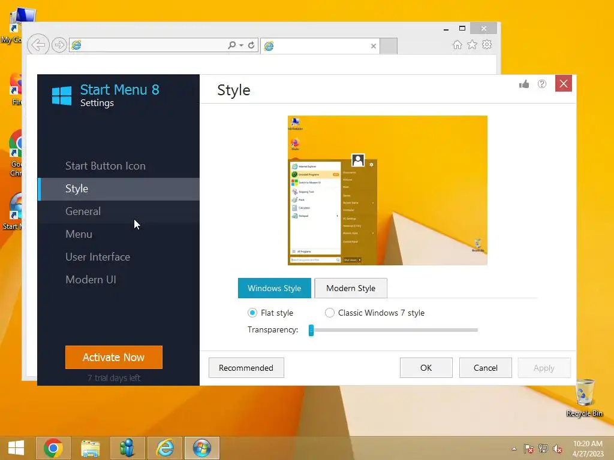Click the Apply button
The width and height of the screenshot is (614, 460).
tap(544, 368)
